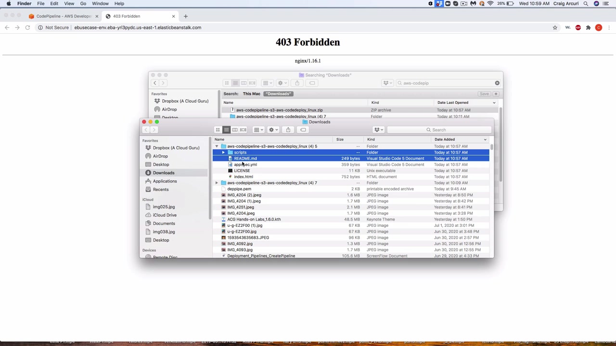The height and width of the screenshot is (346, 616).
Task: Click the Save search button
Action: [484, 94]
